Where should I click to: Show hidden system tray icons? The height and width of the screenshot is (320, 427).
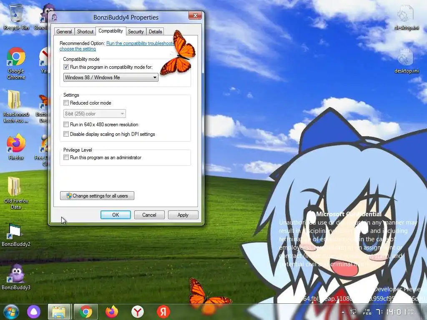coord(343,312)
